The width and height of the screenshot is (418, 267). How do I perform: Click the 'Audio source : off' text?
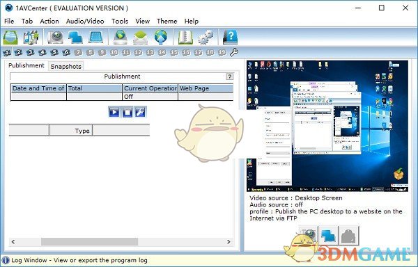[276, 205]
